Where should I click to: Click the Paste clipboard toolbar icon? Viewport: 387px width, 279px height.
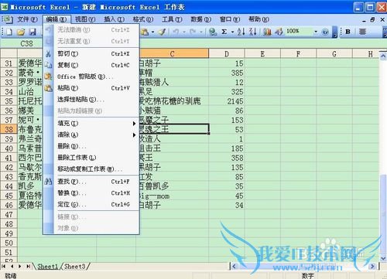pyautogui.click(x=145, y=32)
